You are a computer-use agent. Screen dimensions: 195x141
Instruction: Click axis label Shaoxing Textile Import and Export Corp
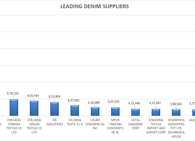point(156,126)
